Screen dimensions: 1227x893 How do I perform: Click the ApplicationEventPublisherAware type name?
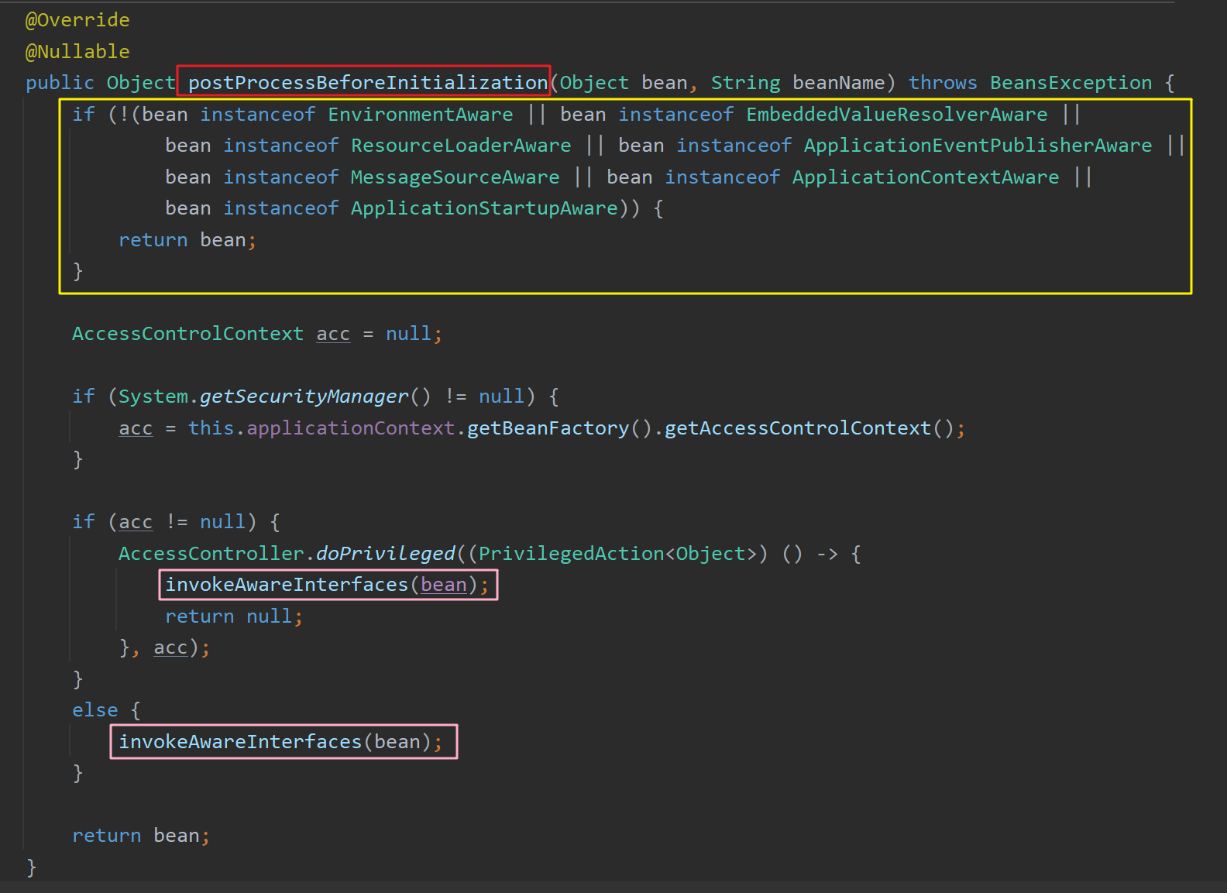click(x=978, y=146)
